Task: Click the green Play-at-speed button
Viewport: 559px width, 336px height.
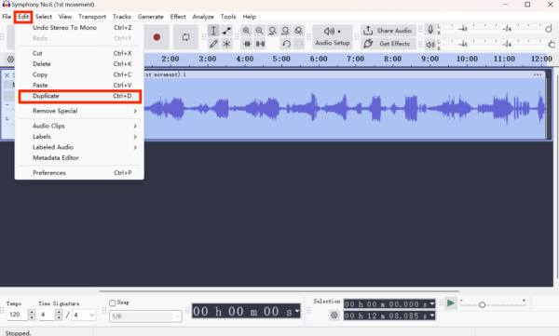Action: [451, 303]
